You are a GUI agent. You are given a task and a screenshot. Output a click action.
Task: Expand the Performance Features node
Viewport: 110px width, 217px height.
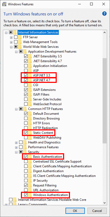[16, 147]
